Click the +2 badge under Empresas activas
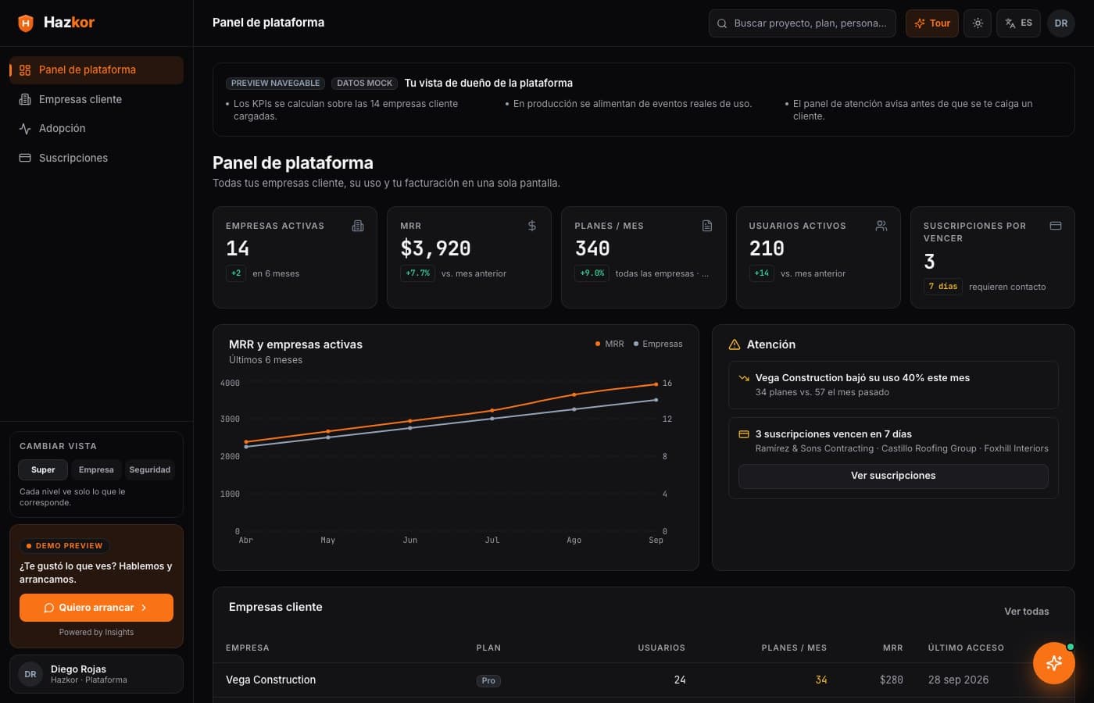This screenshot has height=703, width=1094. point(236,273)
